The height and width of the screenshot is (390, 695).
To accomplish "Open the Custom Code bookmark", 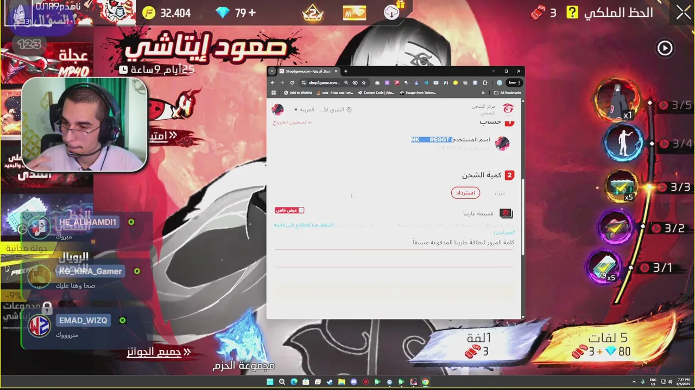I will coord(376,93).
